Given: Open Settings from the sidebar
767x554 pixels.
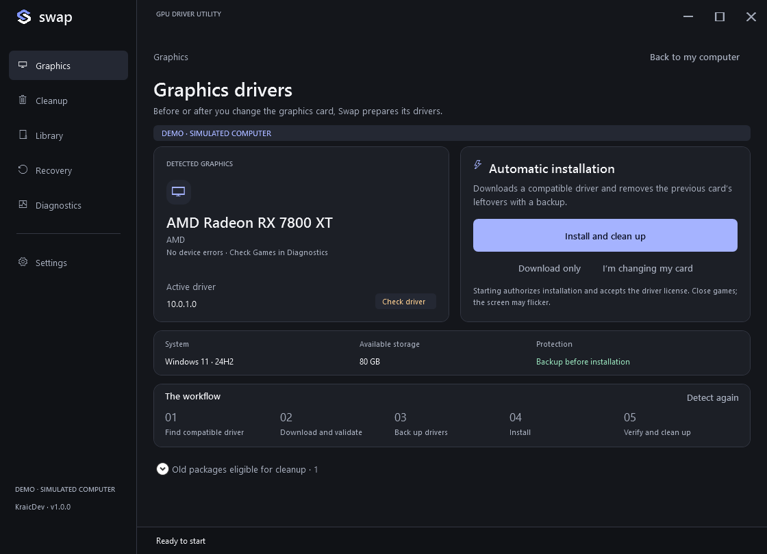Looking at the screenshot, I should (68, 263).
